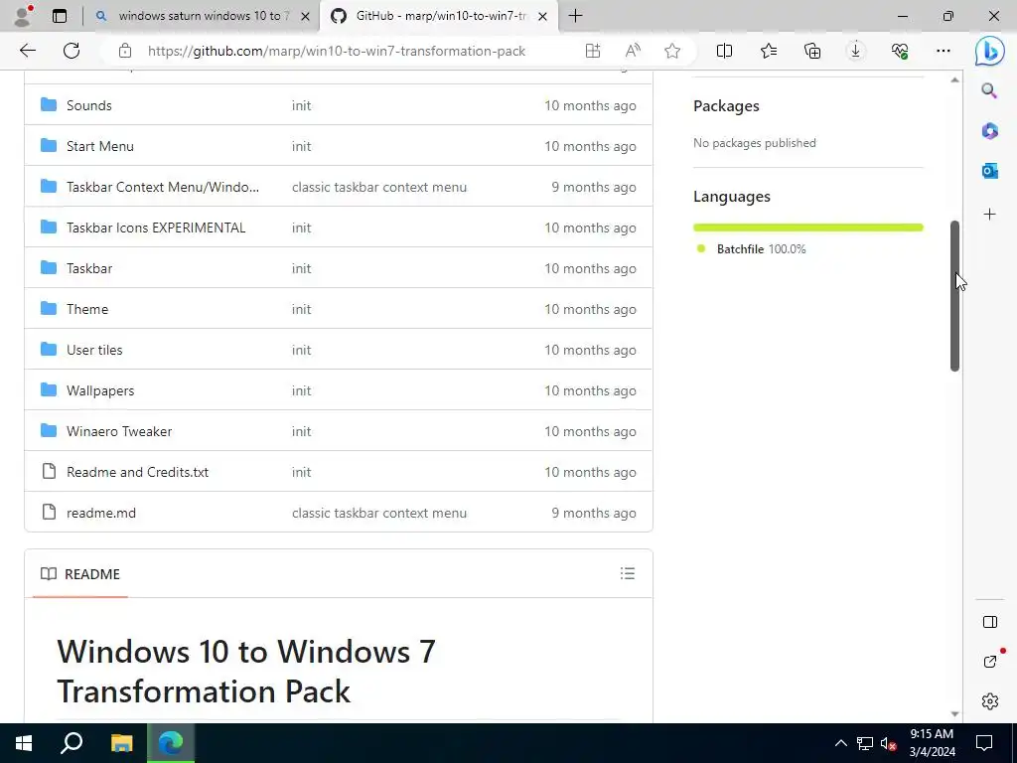Close the GitHub tab

543,16
